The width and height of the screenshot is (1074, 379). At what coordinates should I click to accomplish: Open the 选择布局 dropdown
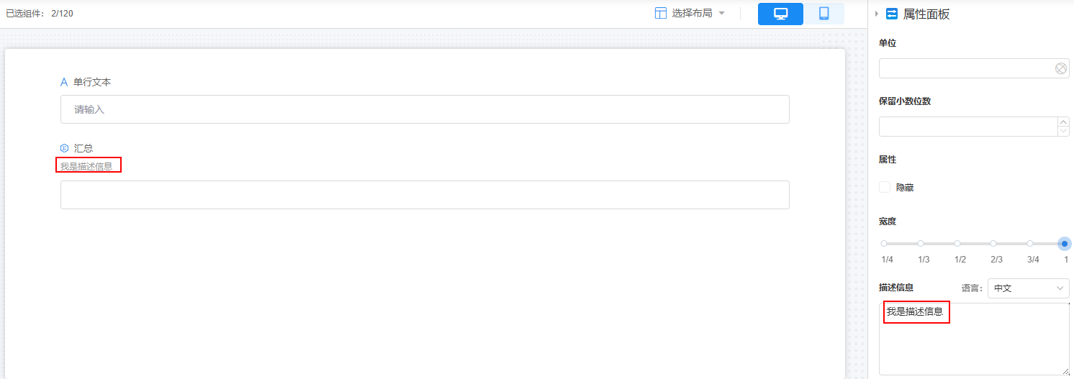(690, 13)
